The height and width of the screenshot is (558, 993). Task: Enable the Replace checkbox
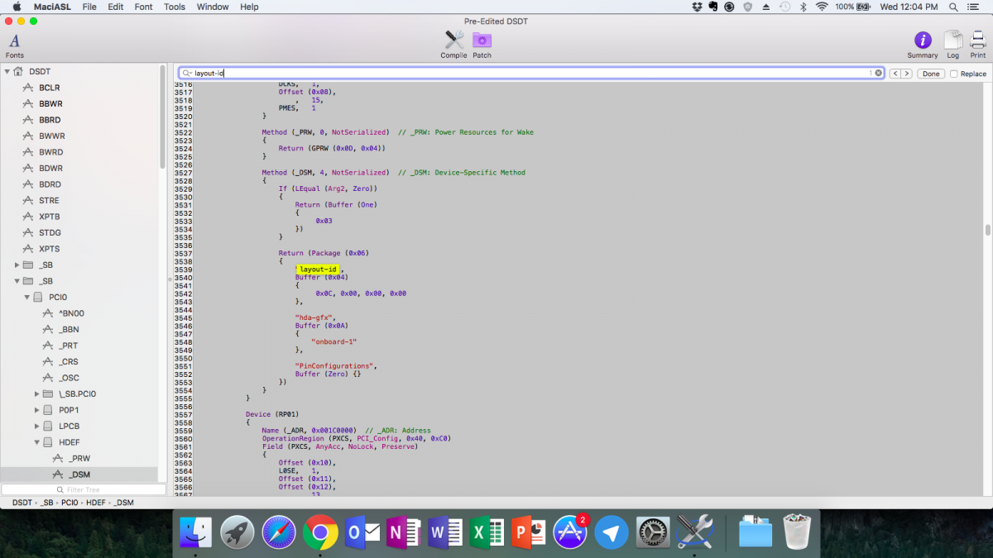(x=954, y=74)
